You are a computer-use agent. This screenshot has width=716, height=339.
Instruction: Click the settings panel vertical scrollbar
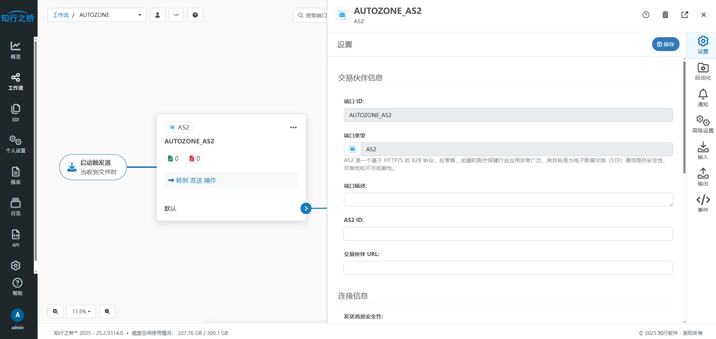pyautogui.click(x=684, y=117)
